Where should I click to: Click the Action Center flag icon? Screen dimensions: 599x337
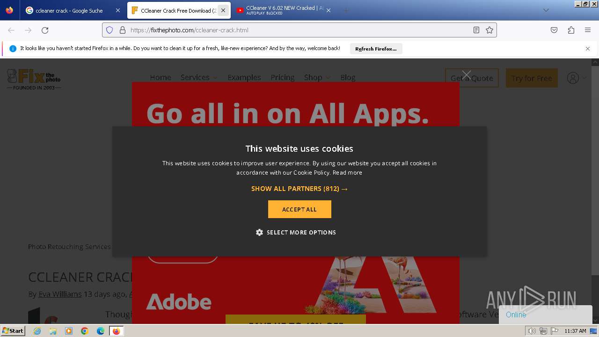[554, 331]
